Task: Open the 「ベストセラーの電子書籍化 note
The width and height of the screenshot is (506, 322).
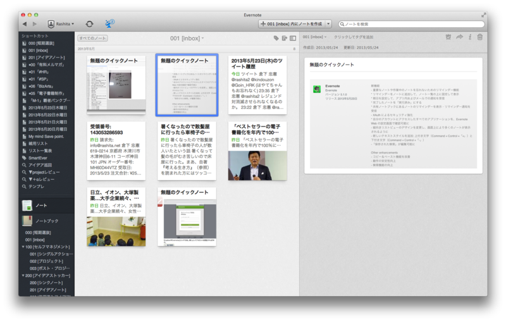Action: 257,151
